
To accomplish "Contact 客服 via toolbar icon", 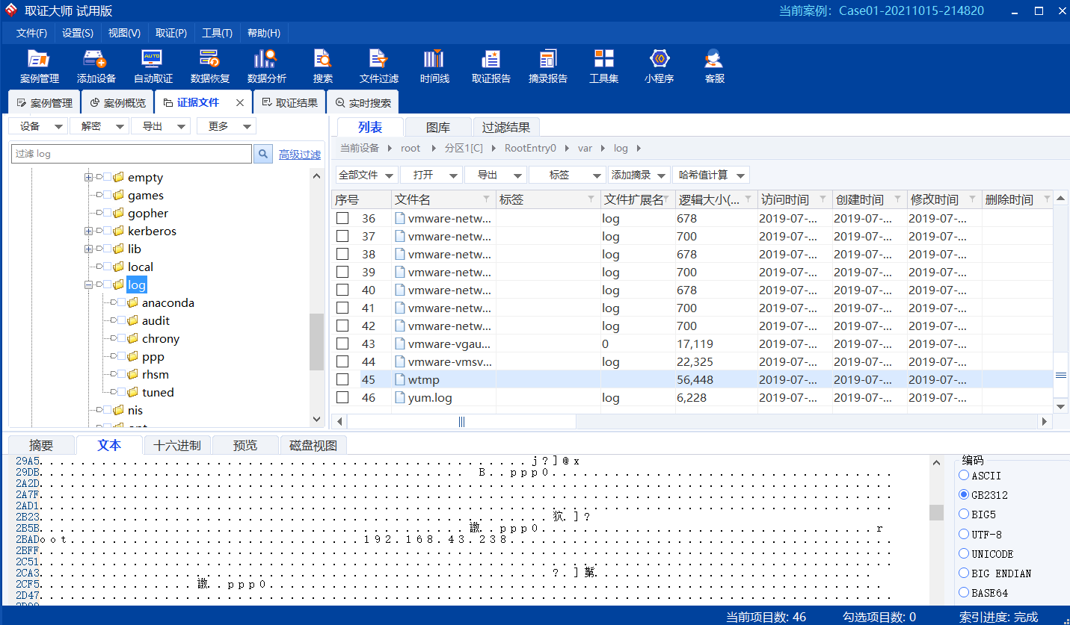I will (715, 66).
